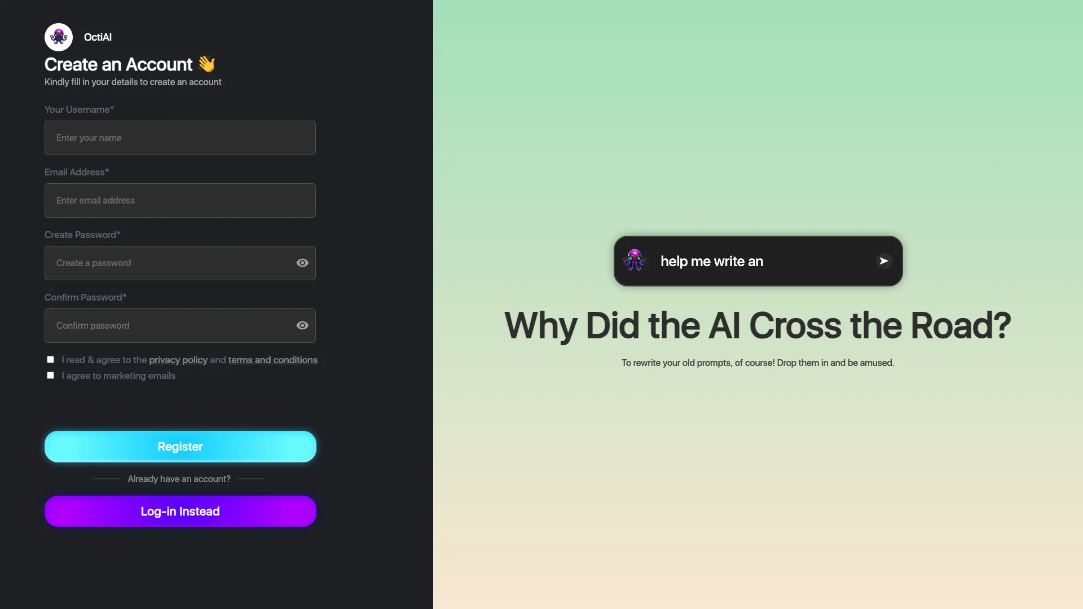
Task: Click the privacy policy link
Action: (x=178, y=360)
